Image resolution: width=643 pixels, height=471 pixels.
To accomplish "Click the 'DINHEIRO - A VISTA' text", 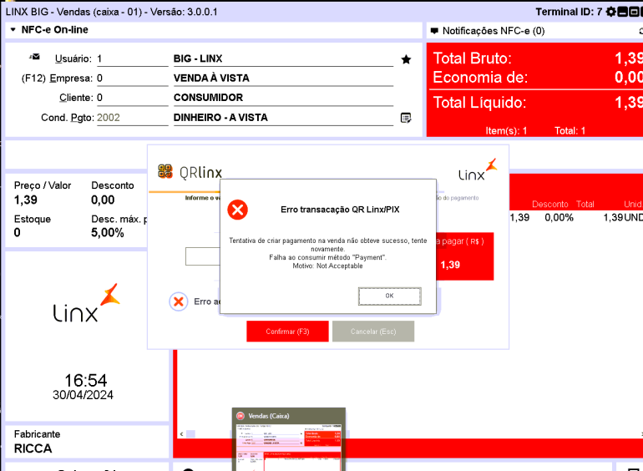I will pyautogui.click(x=220, y=118).
